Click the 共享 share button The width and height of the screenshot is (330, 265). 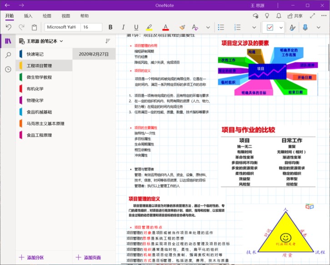pos(295,16)
